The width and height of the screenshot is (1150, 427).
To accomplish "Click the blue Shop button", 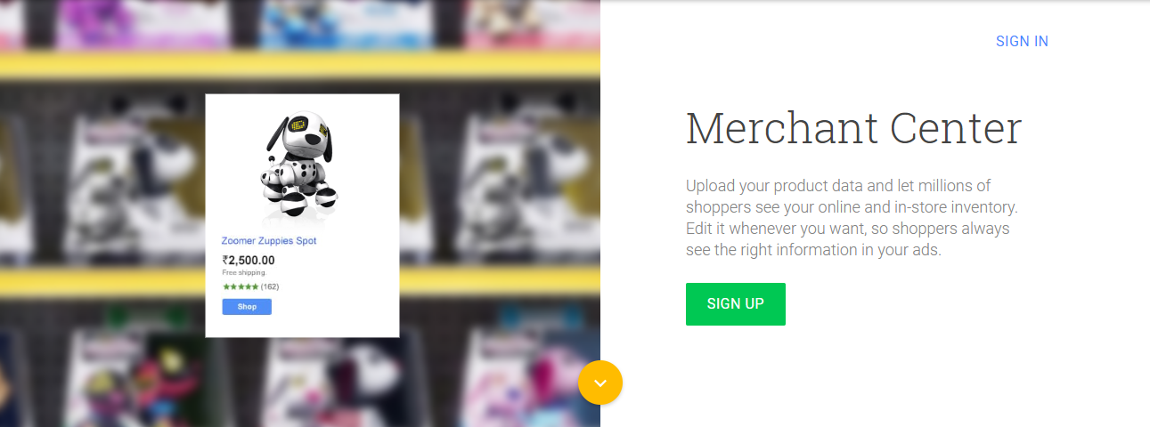I will (x=247, y=307).
